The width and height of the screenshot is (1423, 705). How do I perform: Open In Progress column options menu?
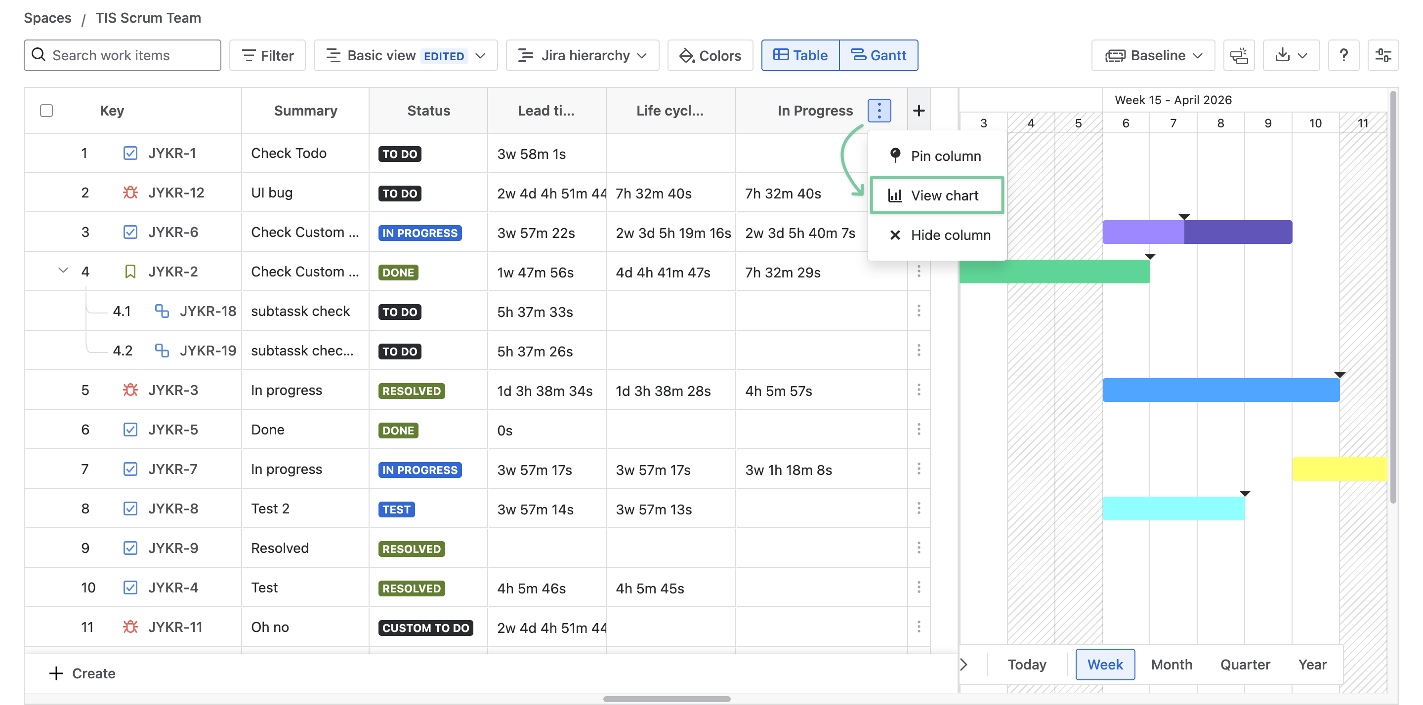click(x=879, y=111)
